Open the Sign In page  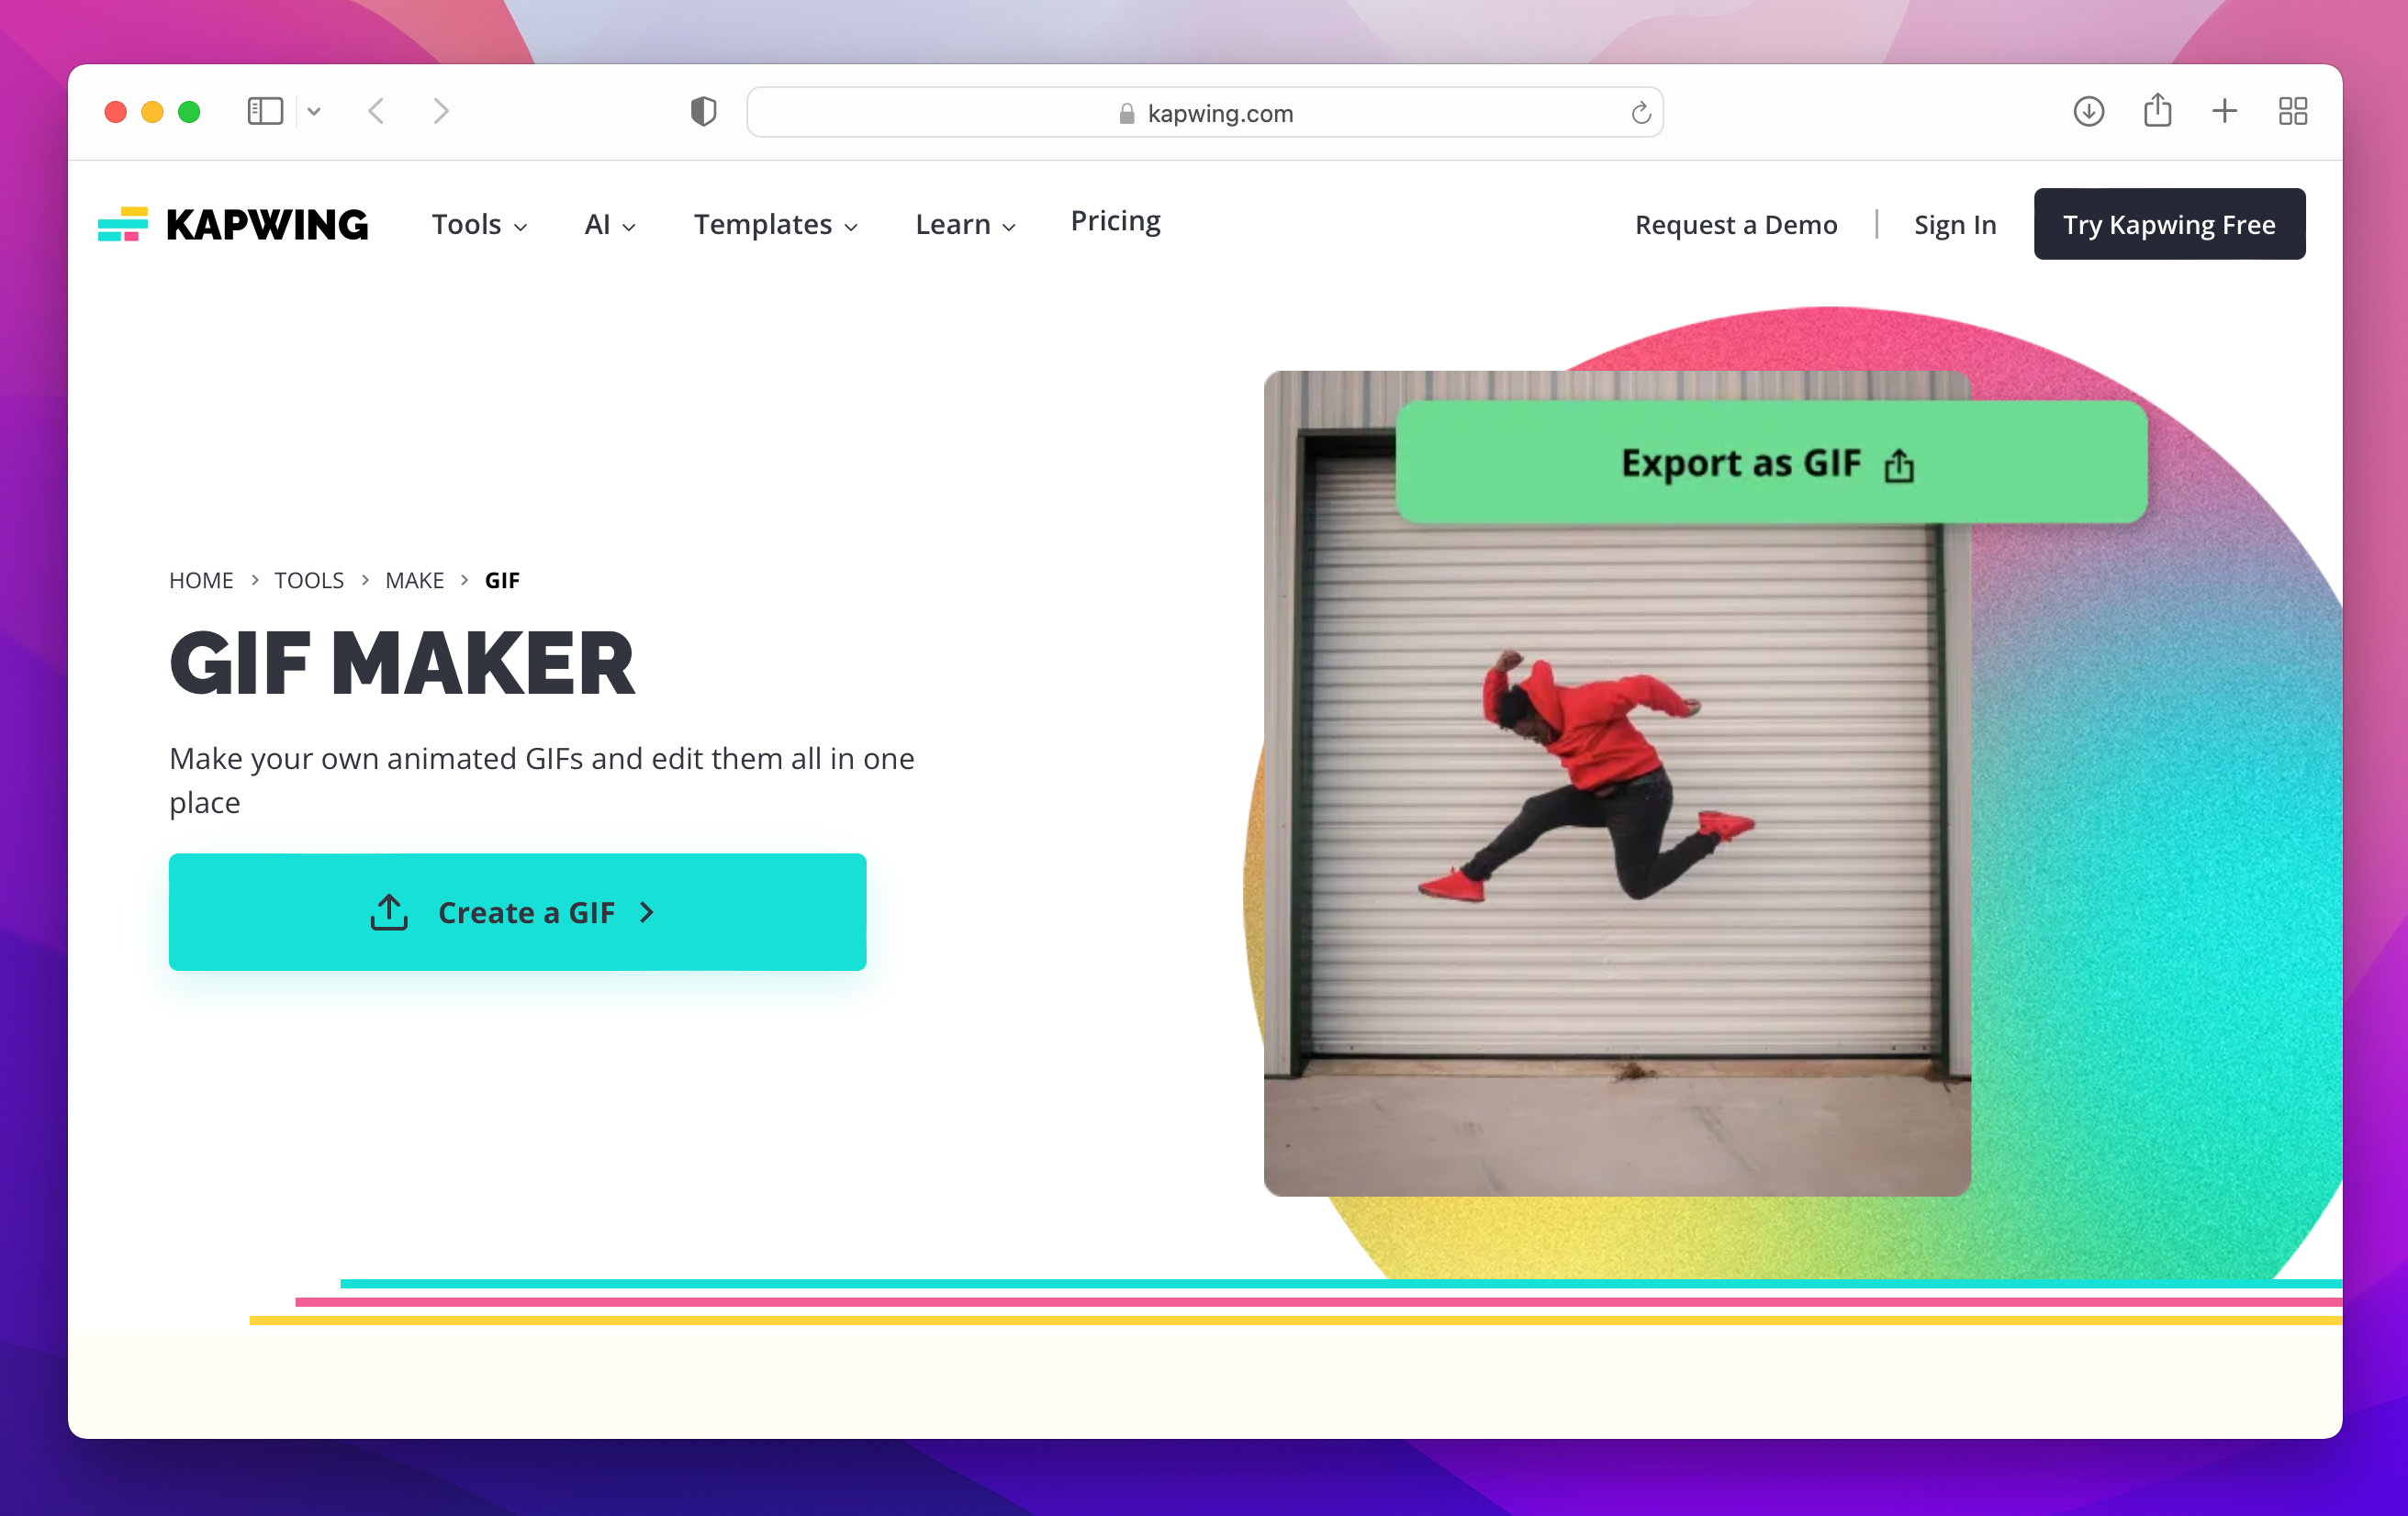pos(1955,224)
